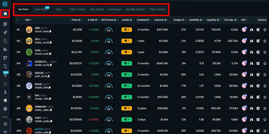The width and height of the screenshot is (269, 134).
Task: Click add-chart icon in SPX row
Action: (258, 41)
